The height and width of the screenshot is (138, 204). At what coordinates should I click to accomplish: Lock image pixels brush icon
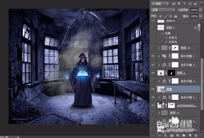(x=166, y=16)
